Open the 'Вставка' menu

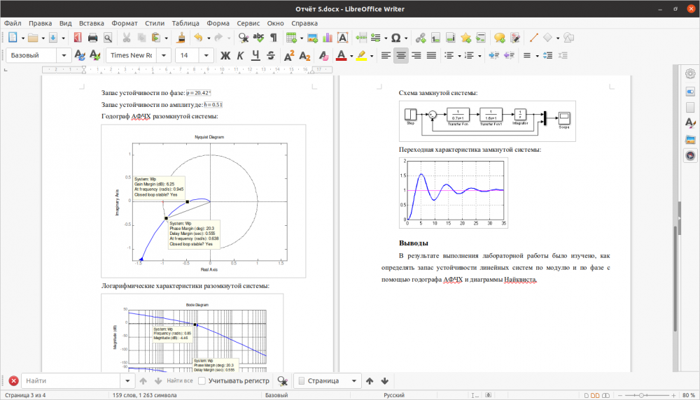point(92,23)
